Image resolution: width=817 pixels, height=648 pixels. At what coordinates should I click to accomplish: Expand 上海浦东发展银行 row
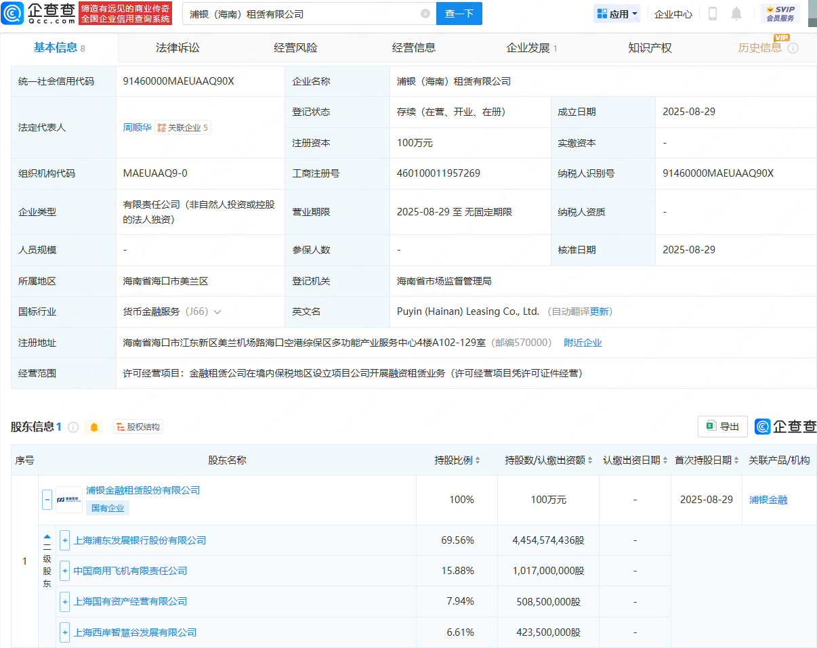[x=65, y=540]
